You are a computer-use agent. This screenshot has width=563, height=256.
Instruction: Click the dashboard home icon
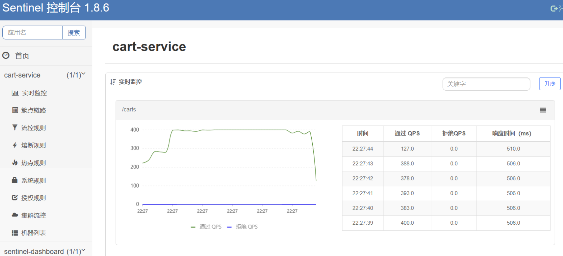(6, 56)
